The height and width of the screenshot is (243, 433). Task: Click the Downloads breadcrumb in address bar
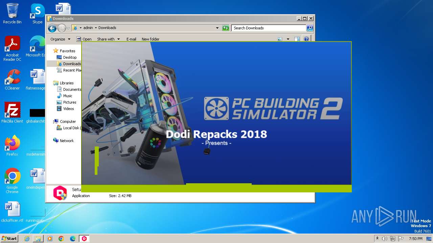pos(107,28)
